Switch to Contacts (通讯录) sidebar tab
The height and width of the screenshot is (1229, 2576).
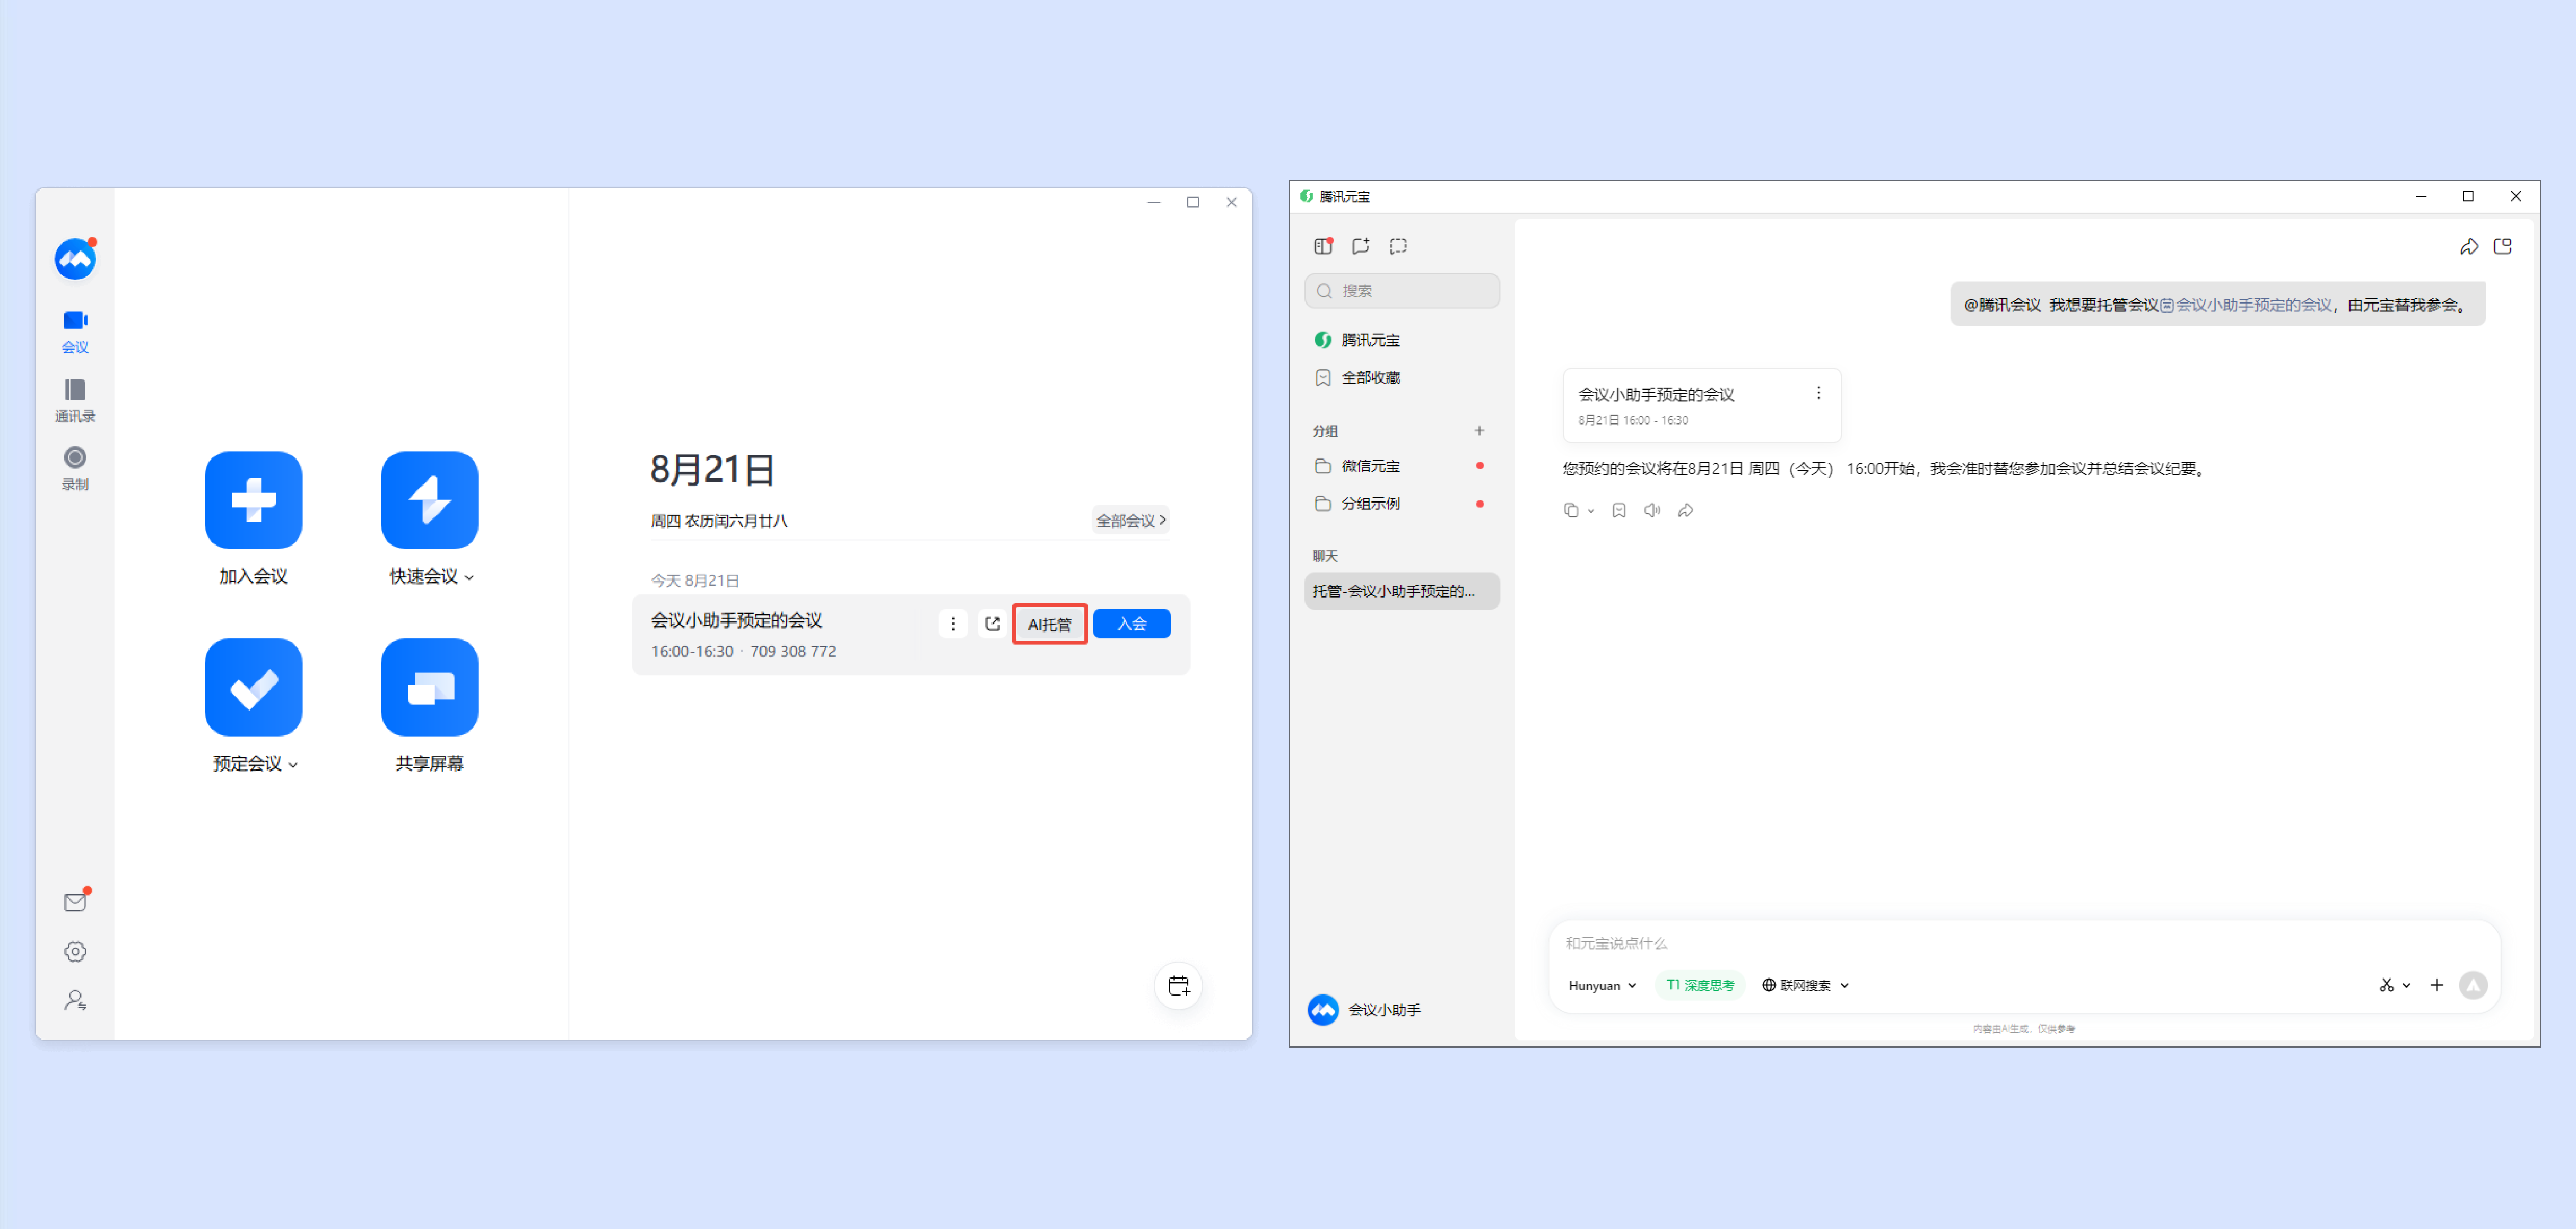75,399
